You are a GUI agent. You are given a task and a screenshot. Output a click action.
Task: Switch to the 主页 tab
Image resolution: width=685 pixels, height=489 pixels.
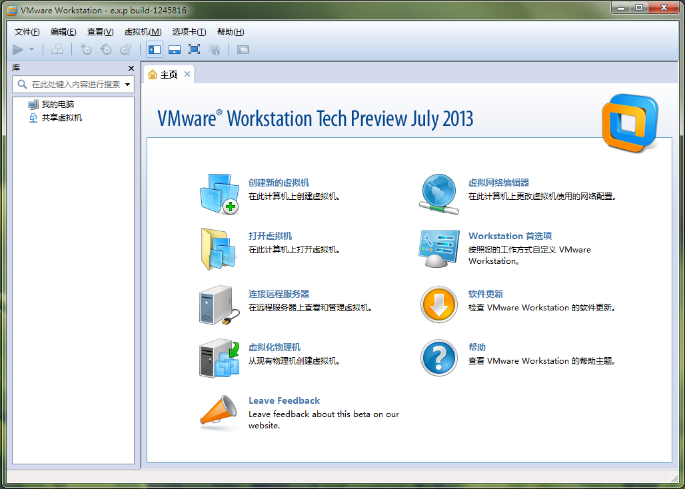[x=169, y=75]
